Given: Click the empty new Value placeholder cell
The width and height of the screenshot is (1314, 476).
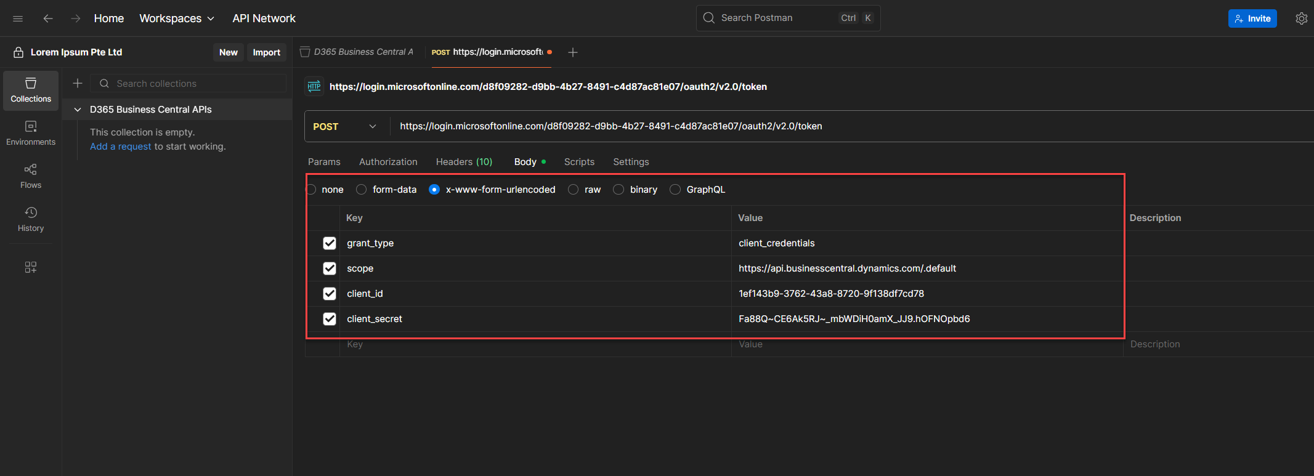Looking at the screenshot, I should [927, 345].
